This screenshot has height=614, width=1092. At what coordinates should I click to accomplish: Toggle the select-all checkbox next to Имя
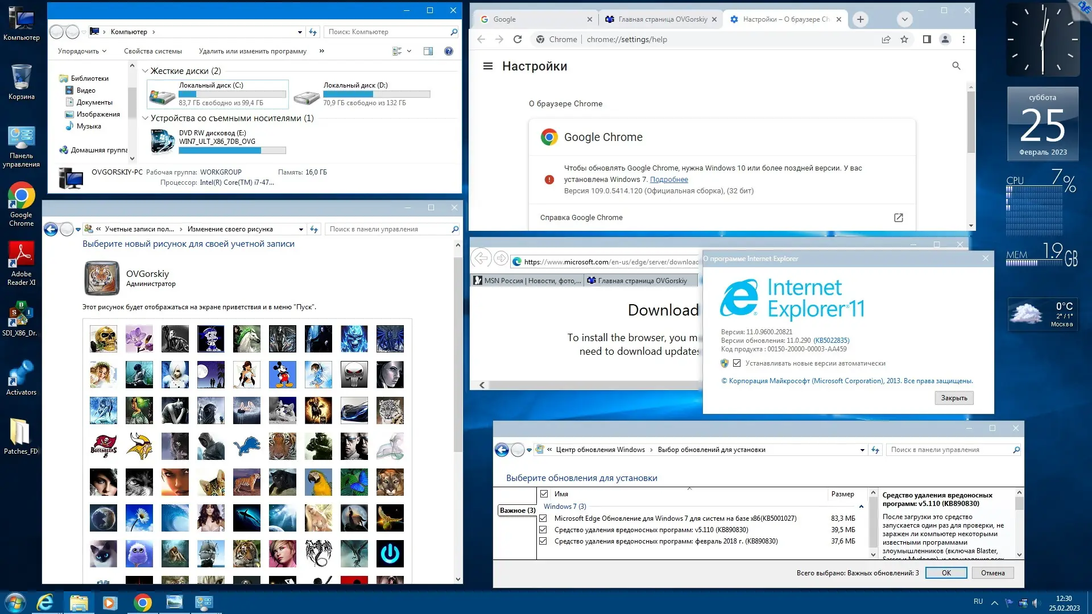[544, 494]
